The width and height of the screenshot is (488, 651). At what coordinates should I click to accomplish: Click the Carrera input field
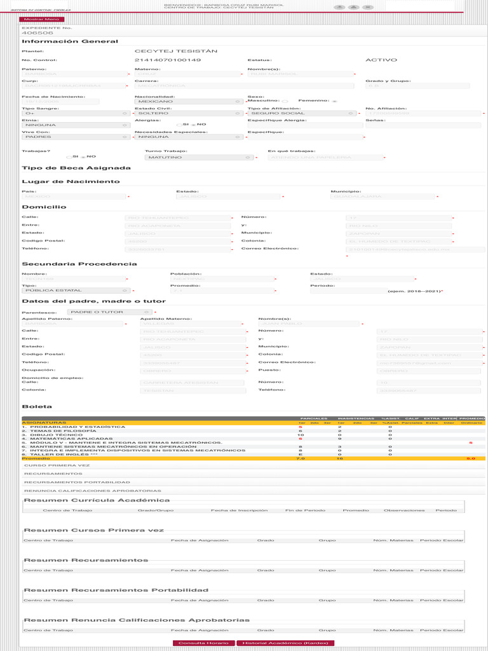click(x=245, y=86)
